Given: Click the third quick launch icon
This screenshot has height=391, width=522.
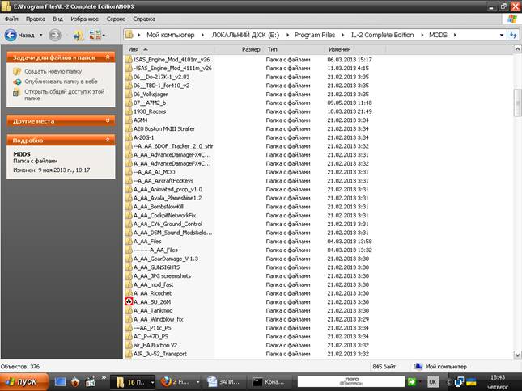Looking at the screenshot, I should (90, 382).
